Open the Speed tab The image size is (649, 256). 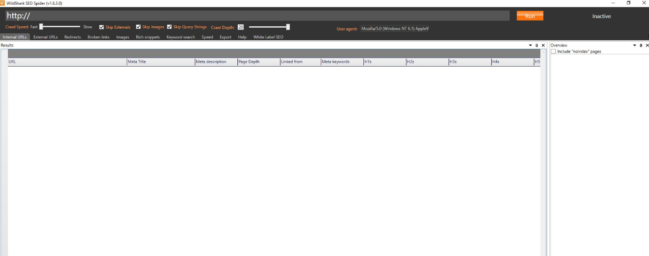coord(207,37)
